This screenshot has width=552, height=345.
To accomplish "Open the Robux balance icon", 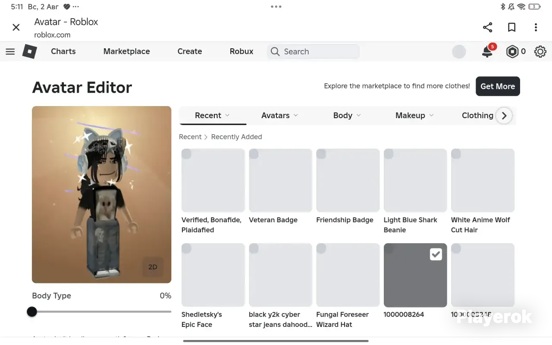I will pyautogui.click(x=512, y=52).
